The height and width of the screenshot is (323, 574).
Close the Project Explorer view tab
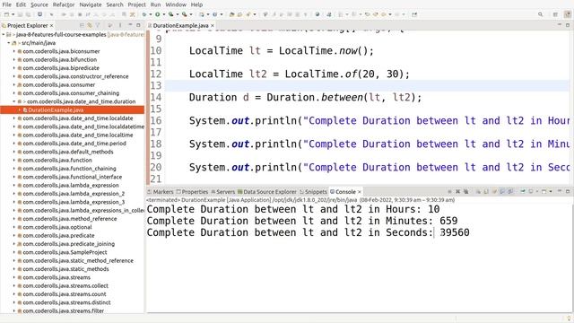point(52,26)
